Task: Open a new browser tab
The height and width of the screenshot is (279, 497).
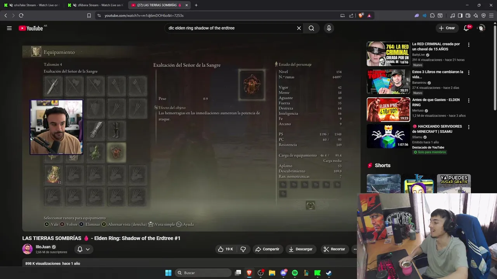Action: pos(196,5)
